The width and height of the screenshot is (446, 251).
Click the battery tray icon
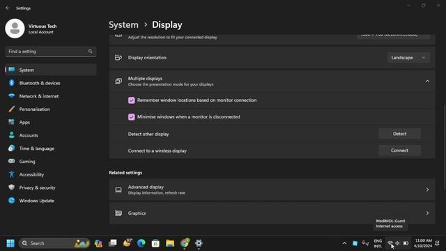tap(406, 243)
